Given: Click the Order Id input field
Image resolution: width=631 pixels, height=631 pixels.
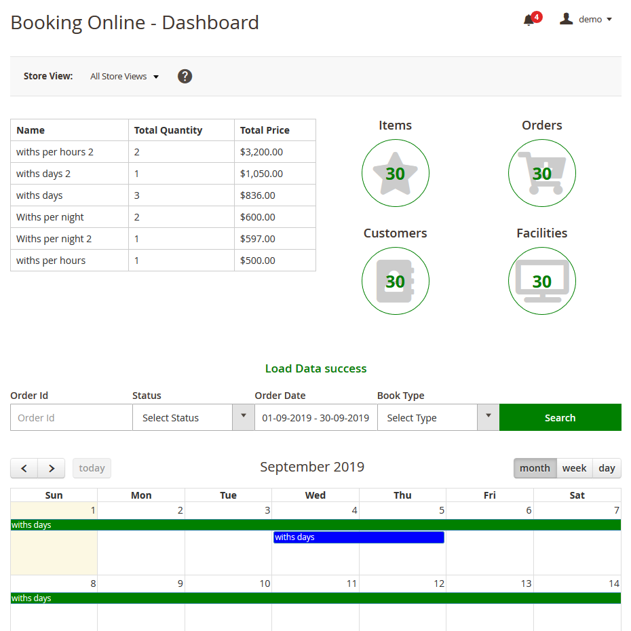Looking at the screenshot, I should pos(71,418).
